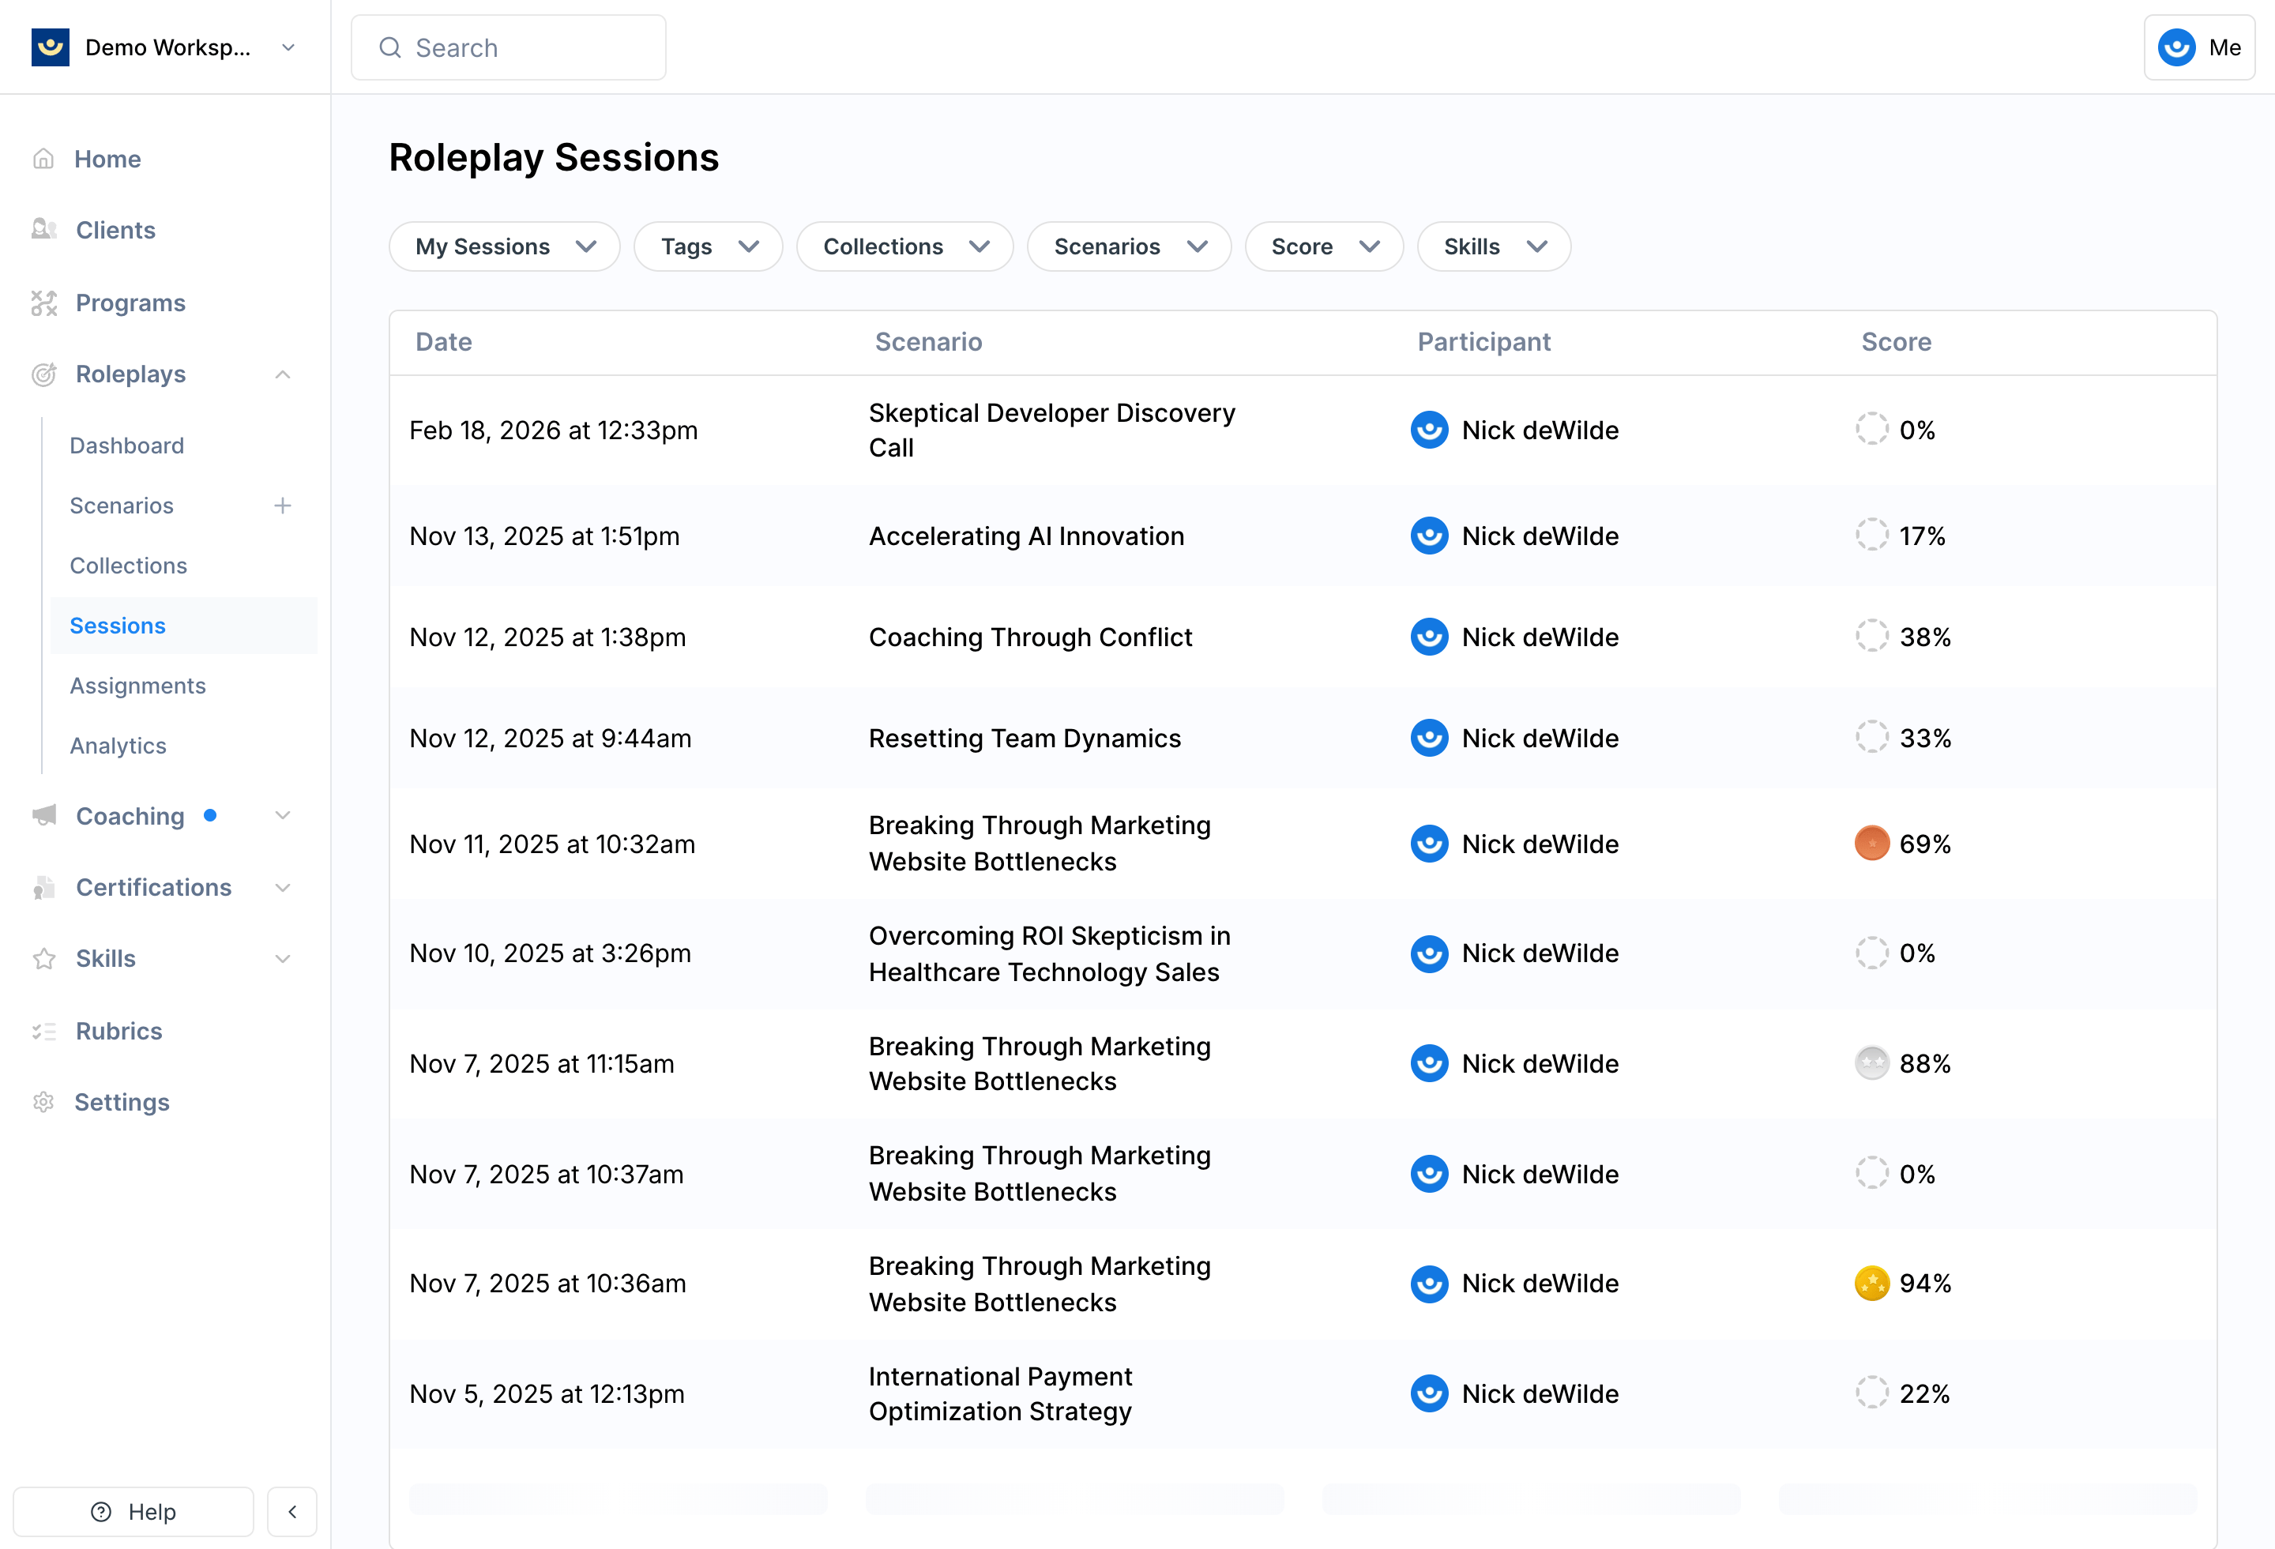Open the Coaching Through Conflict session
The width and height of the screenshot is (2275, 1549).
click(1031, 637)
